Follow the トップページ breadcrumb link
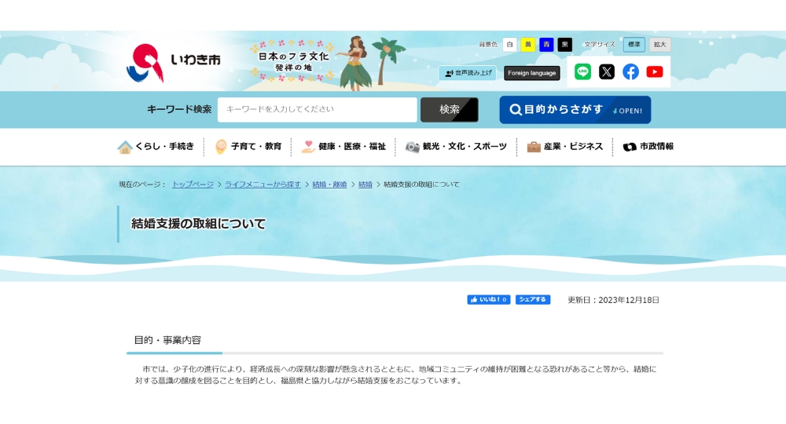The width and height of the screenshot is (786, 424). [193, 185]
